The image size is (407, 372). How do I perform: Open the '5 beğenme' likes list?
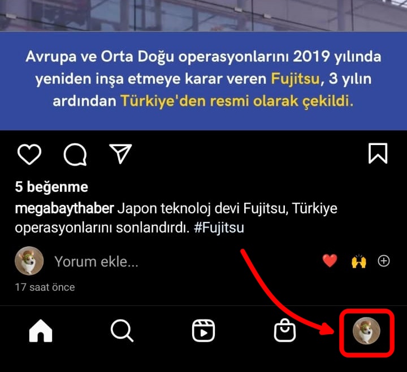click(x=51, y=187)
